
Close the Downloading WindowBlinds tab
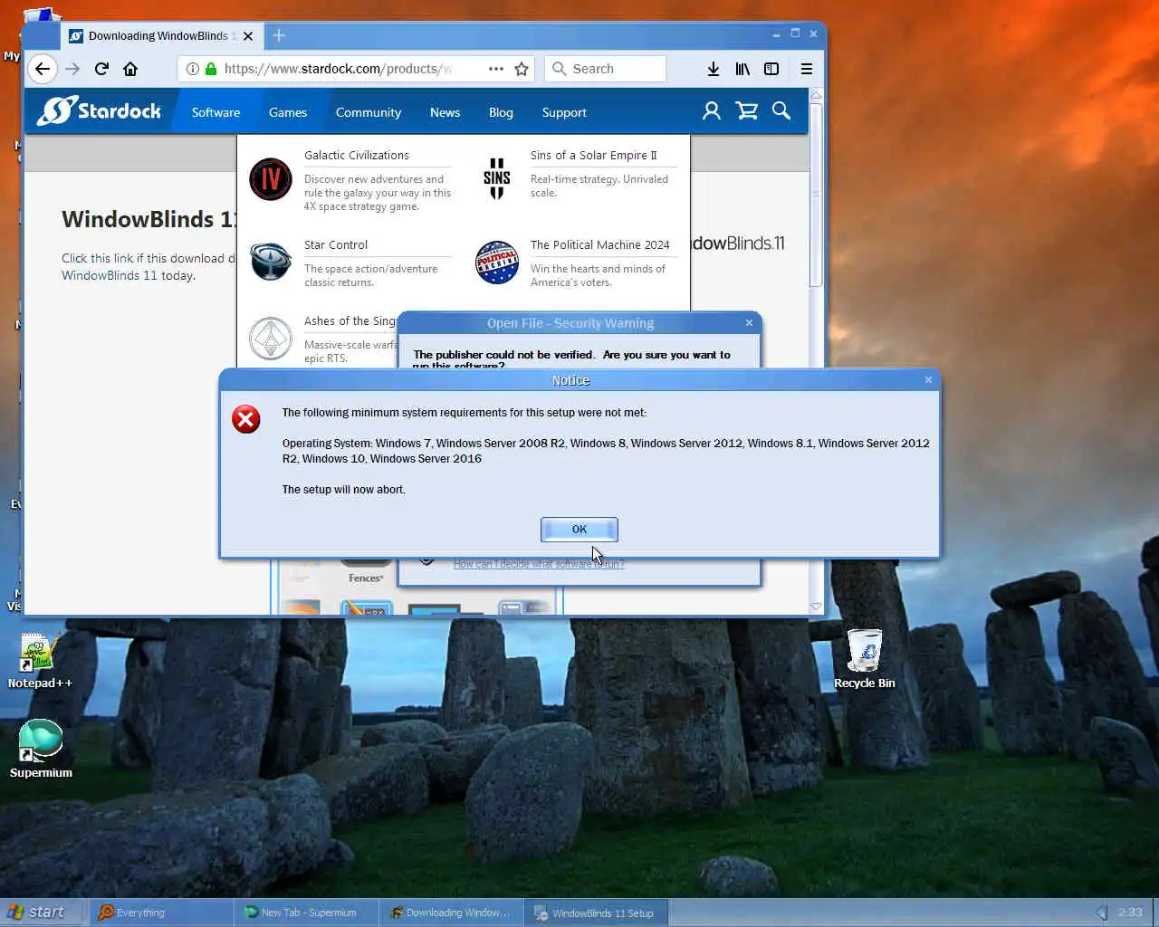pyautogui.click(x=248, y=36)
